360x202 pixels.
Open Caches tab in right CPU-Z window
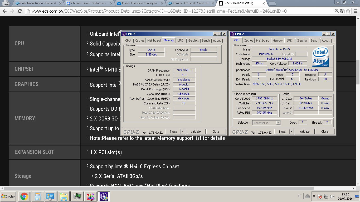(248, 41)
